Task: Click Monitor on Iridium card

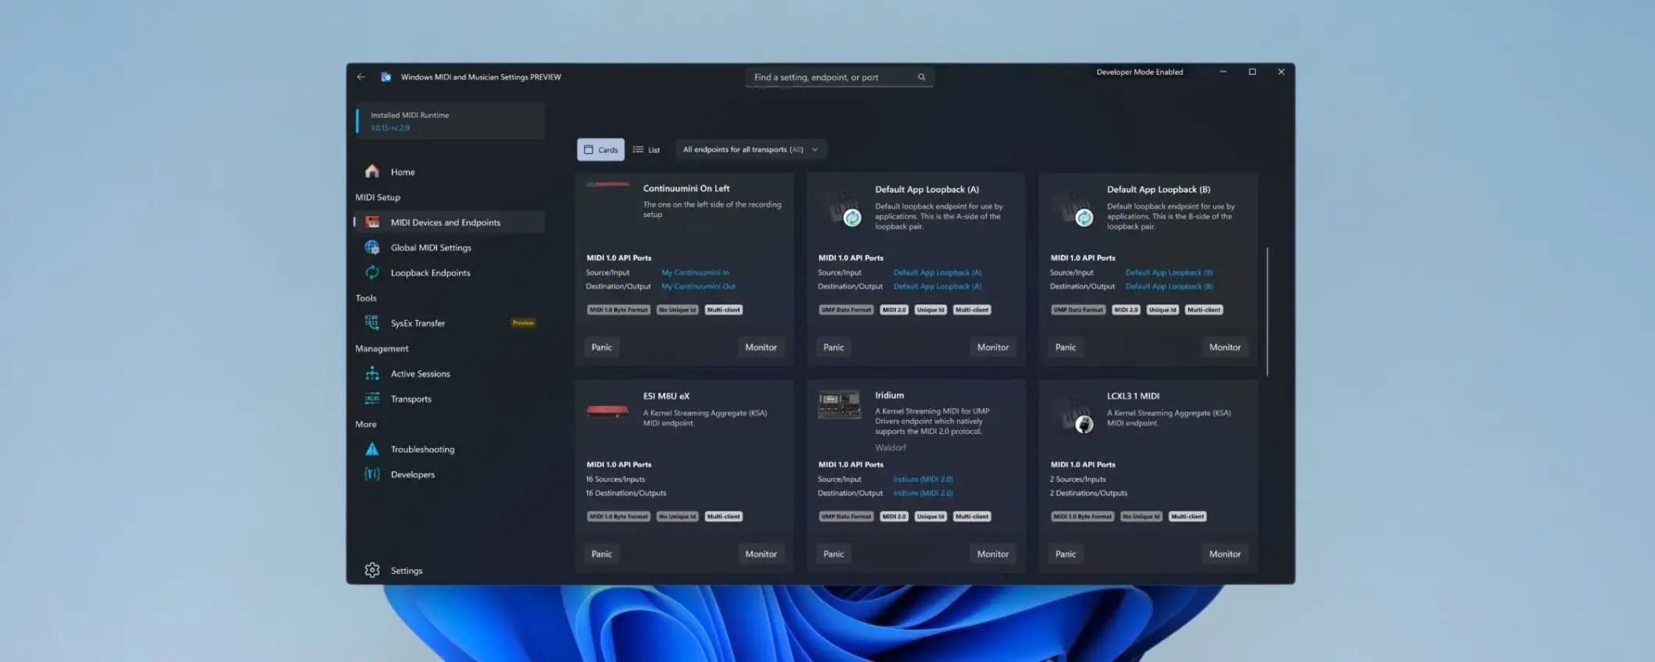Action: 992,554
